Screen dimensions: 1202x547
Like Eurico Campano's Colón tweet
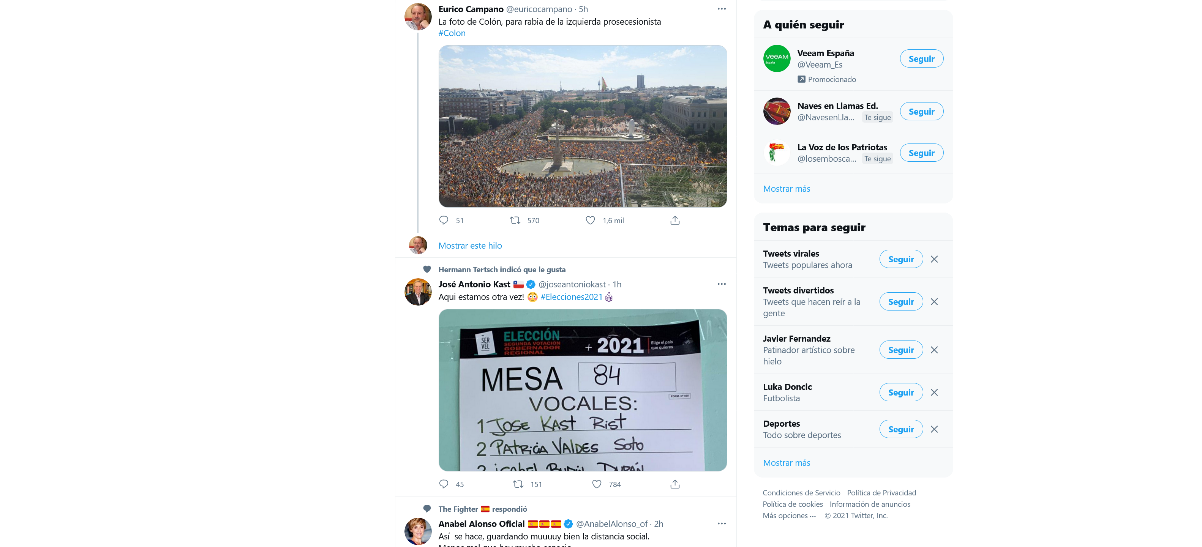[x=590, y=220]
